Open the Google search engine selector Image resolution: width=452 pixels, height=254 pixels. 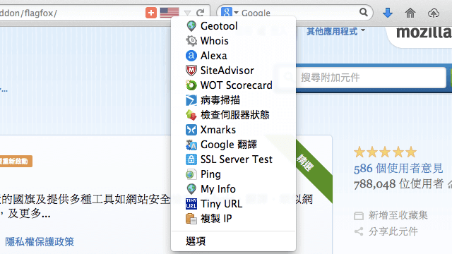230,13
